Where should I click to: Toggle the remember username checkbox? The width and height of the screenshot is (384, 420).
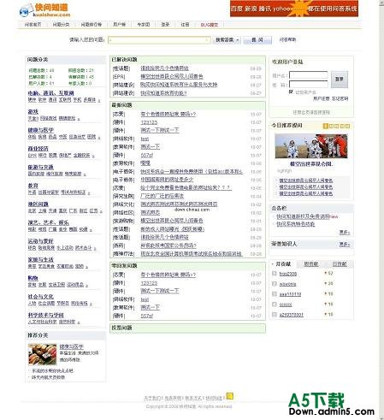291,92
